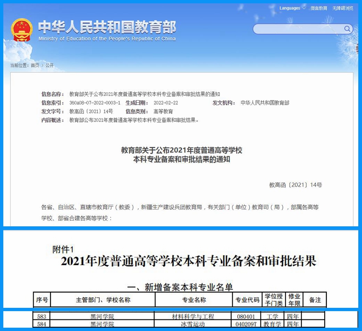
Task: Click the 信息名称 notice title text
Action: [x=145, y=94]
